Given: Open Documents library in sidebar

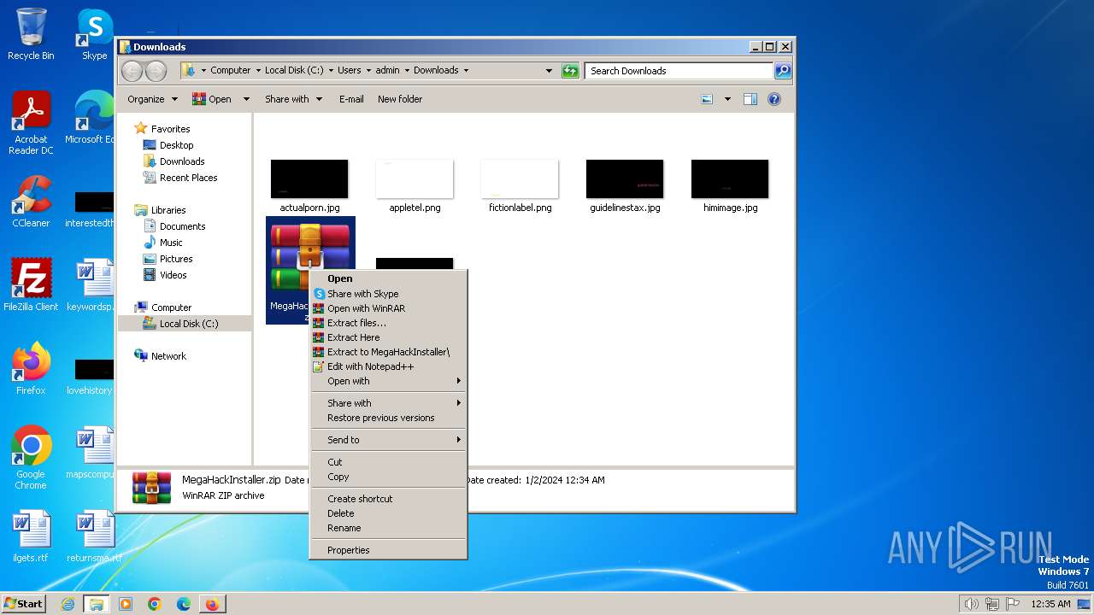Looking at the screenshot, I should [174, 226].
